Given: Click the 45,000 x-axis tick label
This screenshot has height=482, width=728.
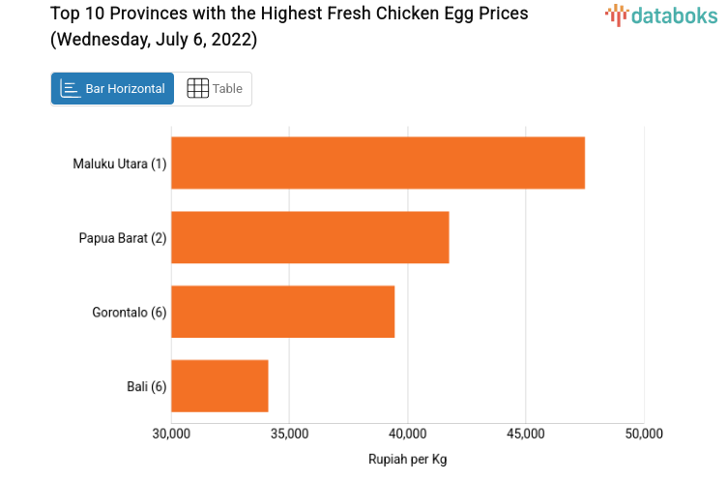Looking at the screenshot, I should [525, 434].
